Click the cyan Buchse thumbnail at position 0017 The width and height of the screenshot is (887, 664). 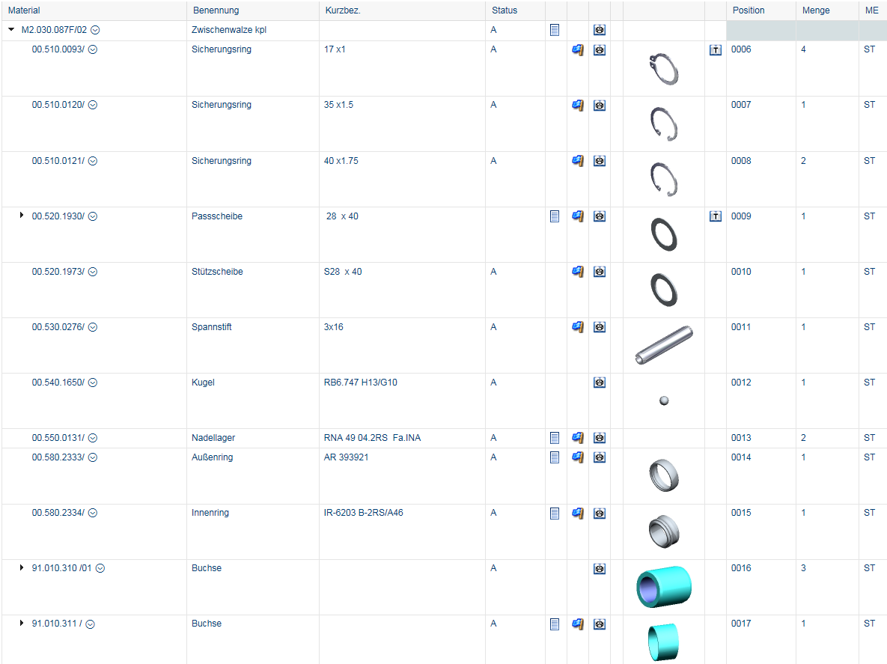[663, 641]
